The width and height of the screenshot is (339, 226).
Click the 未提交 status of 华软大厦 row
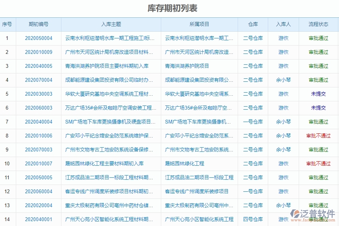(x=318, y=94)
